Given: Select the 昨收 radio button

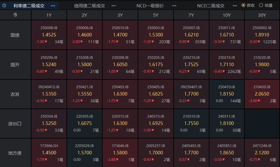Looking at the screenshot, I should [x=243, y=5].
